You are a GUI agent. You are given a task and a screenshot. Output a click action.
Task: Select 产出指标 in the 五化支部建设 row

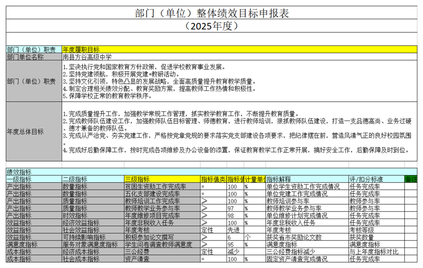pyautogui.click(x=34, y=194)
